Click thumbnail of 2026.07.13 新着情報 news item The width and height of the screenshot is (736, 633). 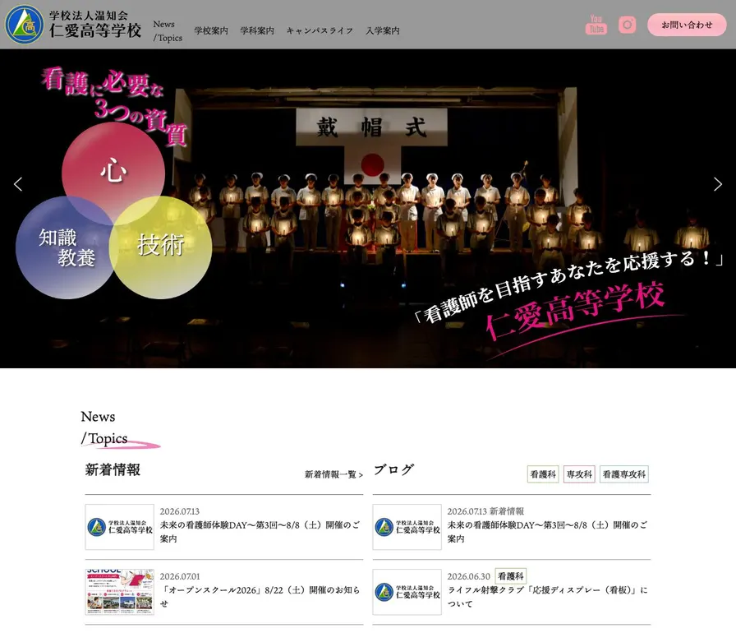tap(120, 527)
